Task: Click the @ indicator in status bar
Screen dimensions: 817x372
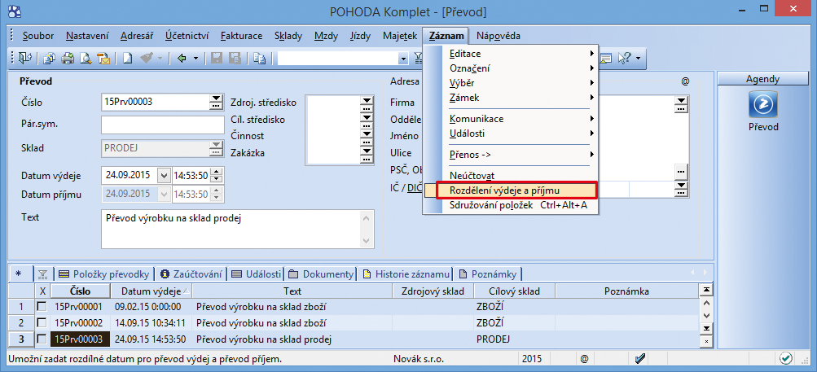Action: point(584,359)
